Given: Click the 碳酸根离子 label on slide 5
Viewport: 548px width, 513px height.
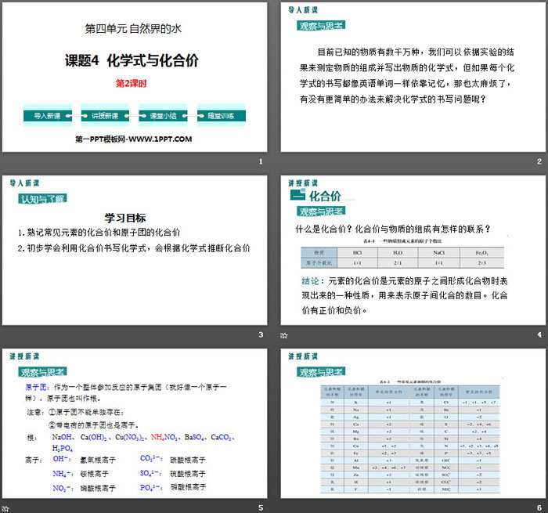Looking at the screenshot, I should 188,460.
